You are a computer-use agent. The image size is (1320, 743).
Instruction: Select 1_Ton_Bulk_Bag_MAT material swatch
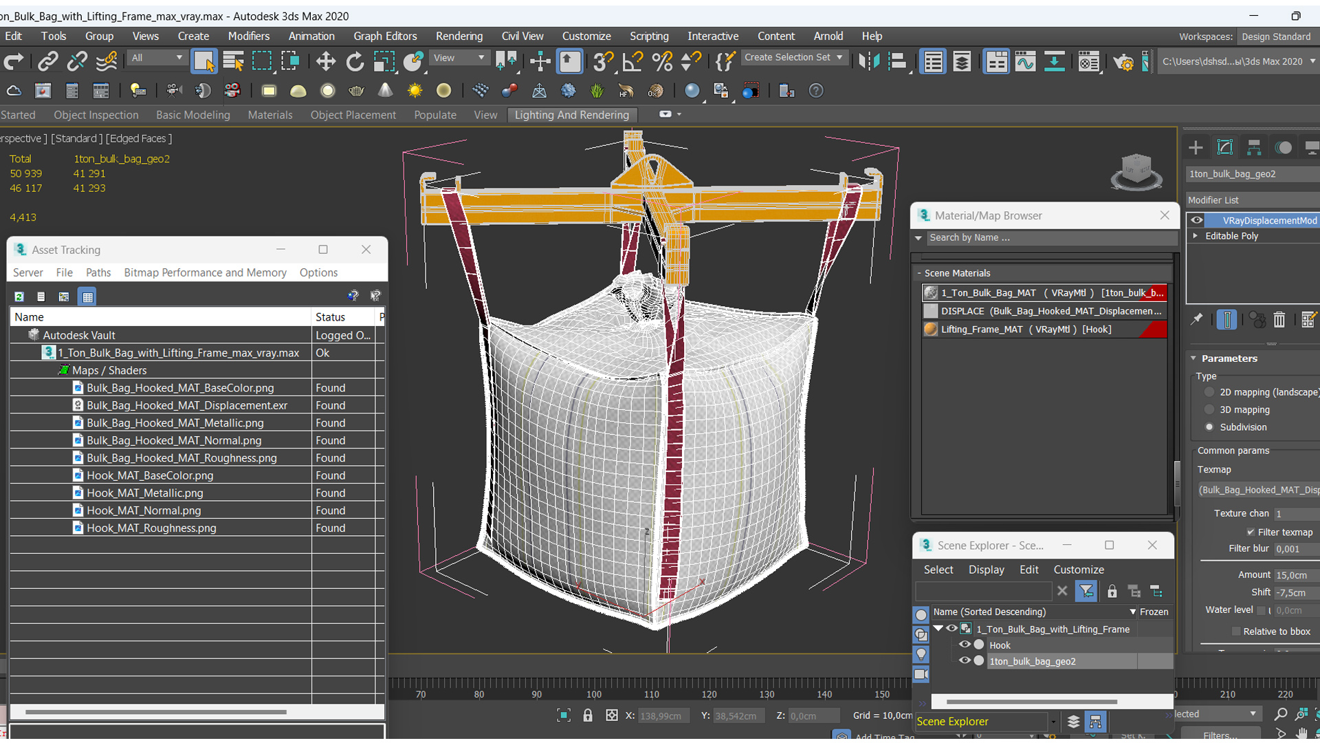pyautogui.click(x=930, y=293)
